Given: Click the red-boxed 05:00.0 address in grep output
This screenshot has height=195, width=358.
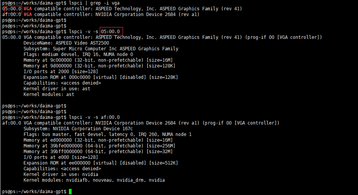Looking at the screenshot, I should (x=12, y=9).
